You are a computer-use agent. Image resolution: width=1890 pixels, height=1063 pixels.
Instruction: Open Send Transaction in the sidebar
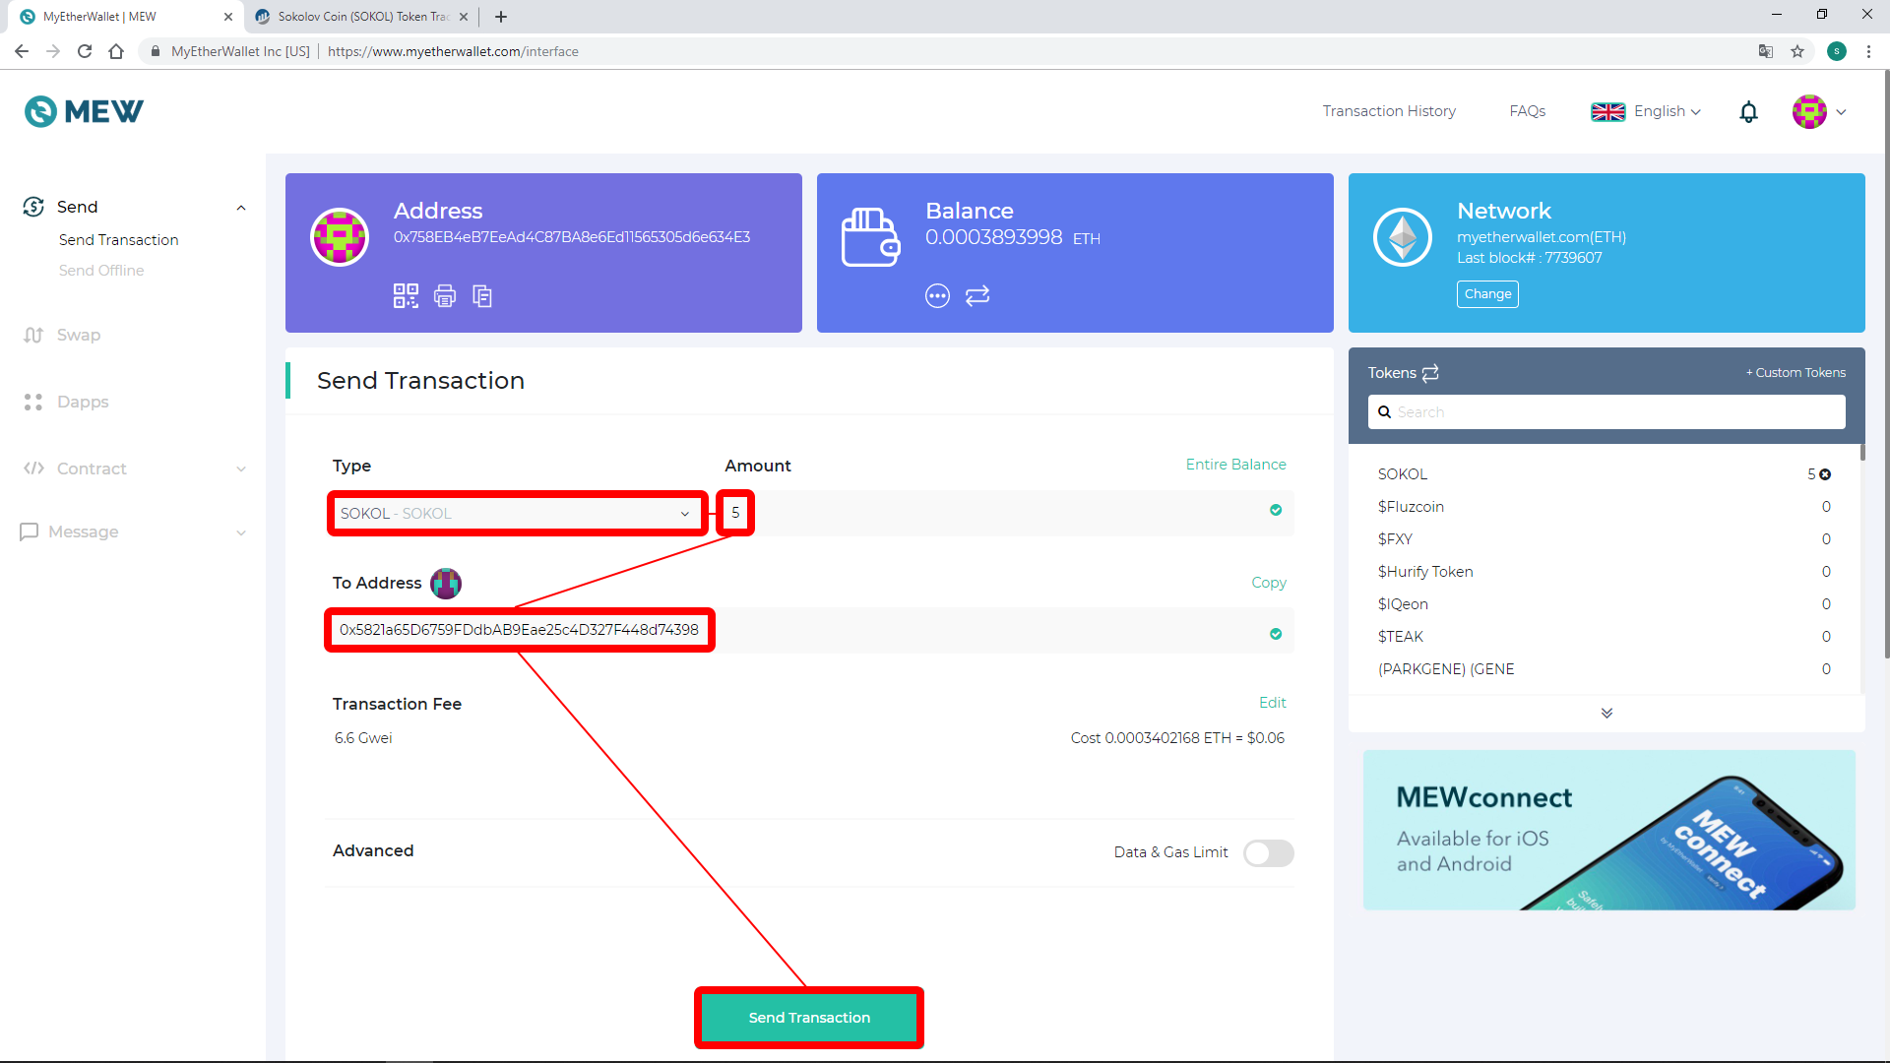pos(119,240)
